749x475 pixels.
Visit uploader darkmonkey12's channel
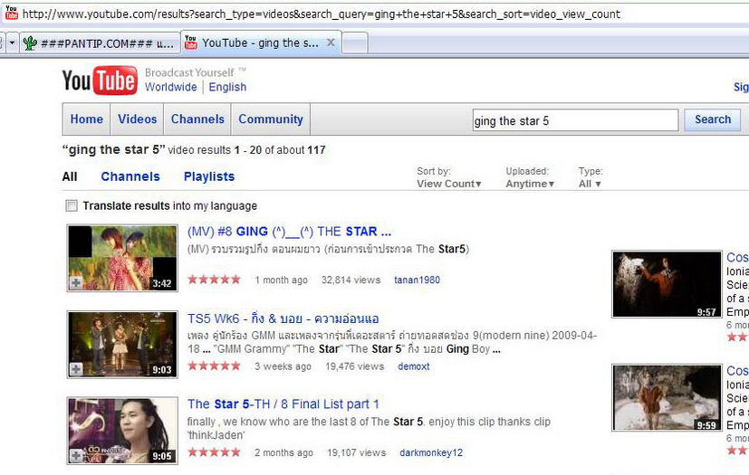(x=431, y=453)
